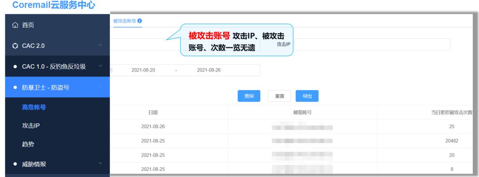Viewport: 479px width, 177px height.
Task: Click the bullet icon before 威胁情报
Action: pos(16,164)
